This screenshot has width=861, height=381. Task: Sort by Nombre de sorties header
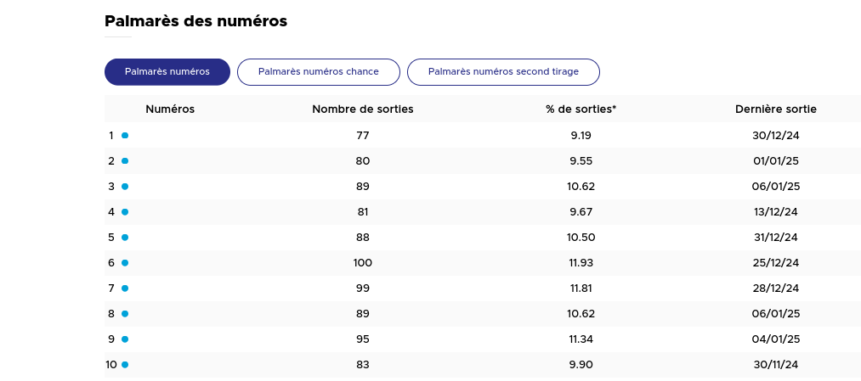coord(363,109)
